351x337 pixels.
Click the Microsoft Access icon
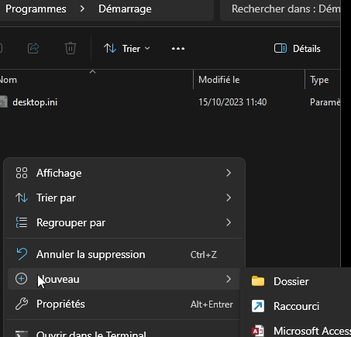point(258,331)
